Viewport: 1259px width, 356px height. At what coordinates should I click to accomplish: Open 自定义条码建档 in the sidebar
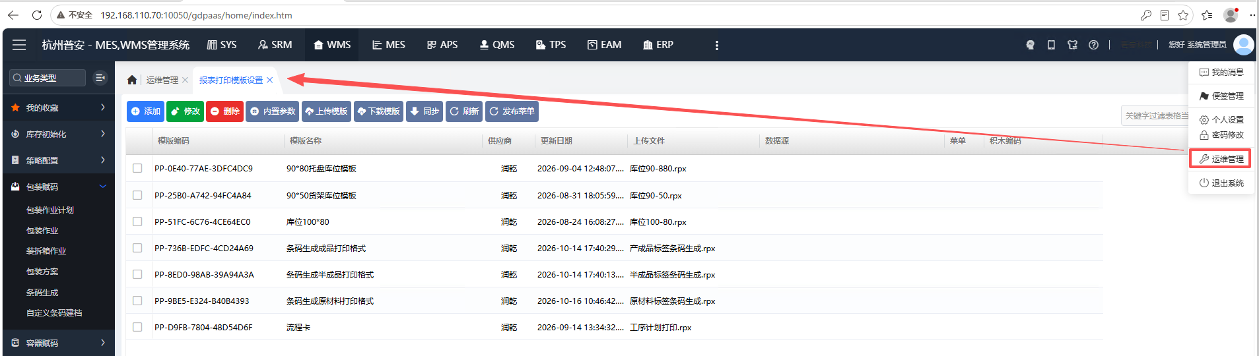tap(54, 313)
